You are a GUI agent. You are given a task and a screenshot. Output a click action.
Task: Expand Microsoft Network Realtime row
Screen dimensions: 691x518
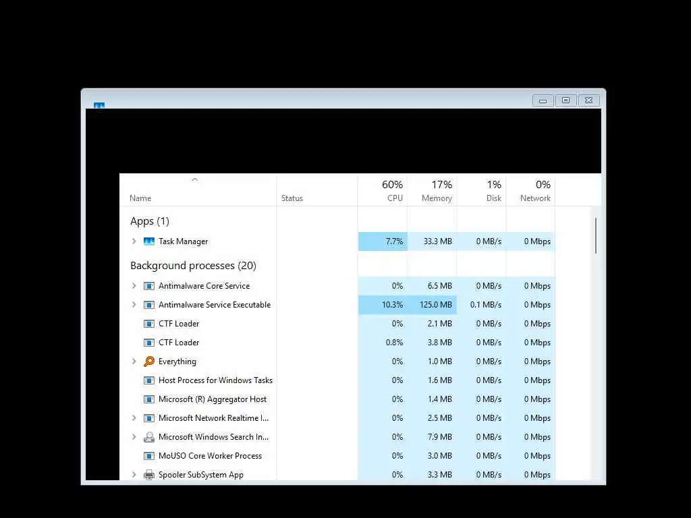(134, 418)
